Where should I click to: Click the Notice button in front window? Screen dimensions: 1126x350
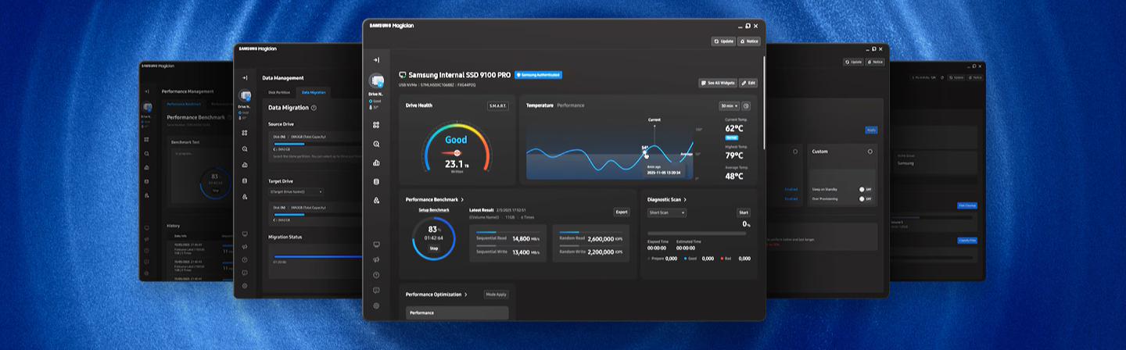(x=749, y=41)
